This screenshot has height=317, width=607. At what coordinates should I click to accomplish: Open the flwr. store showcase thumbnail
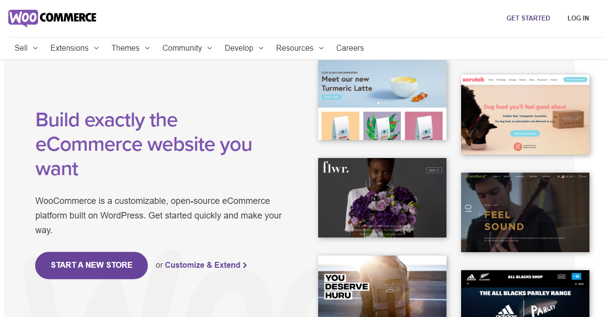pyautogui.click(x=382, y=198)
